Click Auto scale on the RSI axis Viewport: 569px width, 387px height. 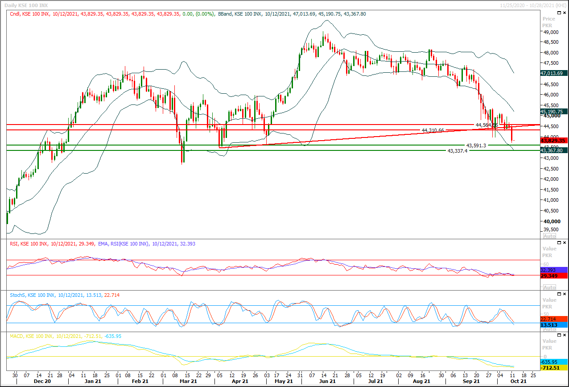549,287
